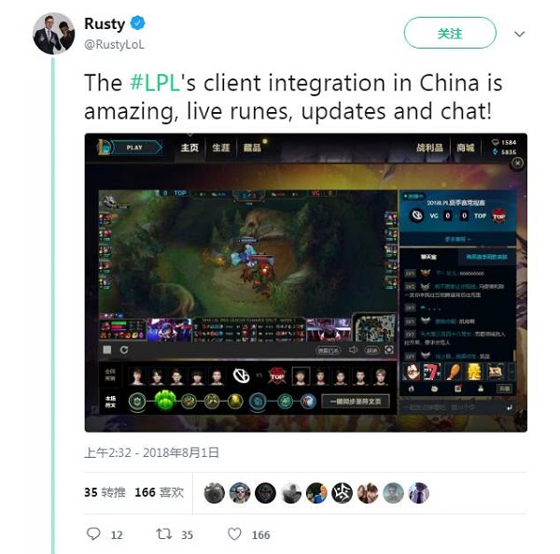Open Rusty's profile avatar

click(x=53, y=33)
